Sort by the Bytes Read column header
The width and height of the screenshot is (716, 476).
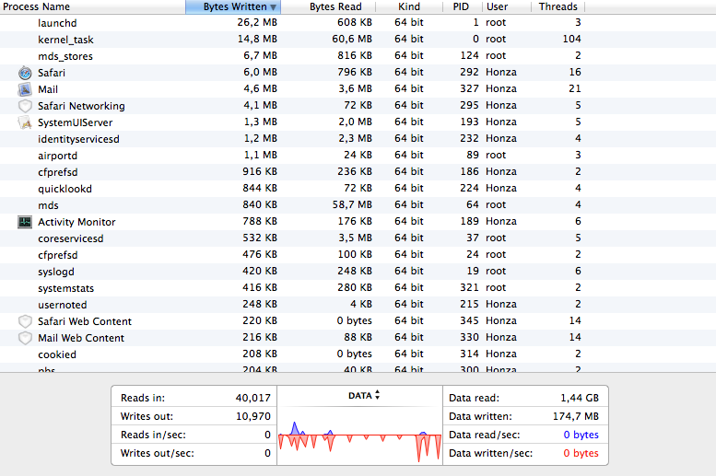[328, 6]
